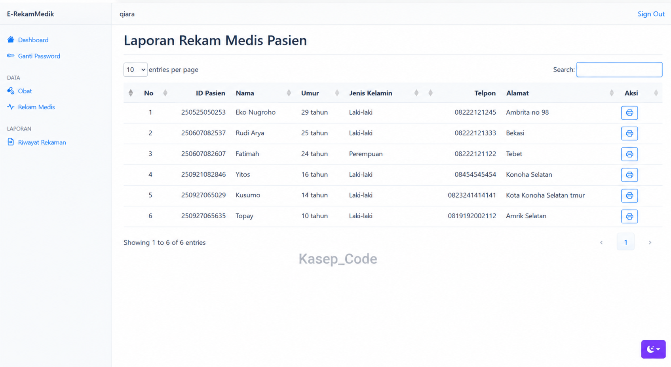The height and width of the screenshot is (367, 671).
Task: Print Kusumo's medical record
Action: tap(629, 195)
